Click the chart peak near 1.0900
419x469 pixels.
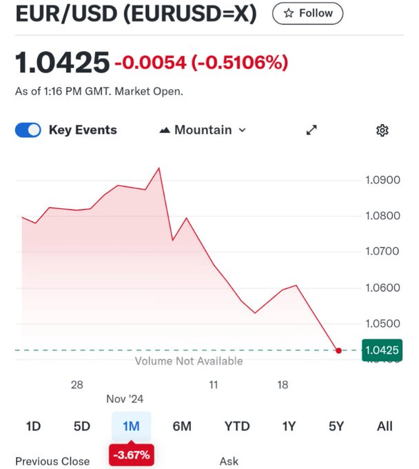click(160, 168)
